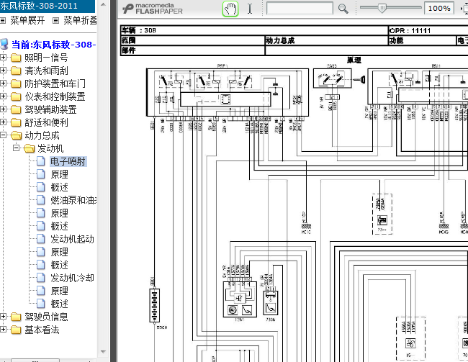Click the Macromedia FlashPaper logo
Screen dimensions: 468x362
[x=153, y=9]
